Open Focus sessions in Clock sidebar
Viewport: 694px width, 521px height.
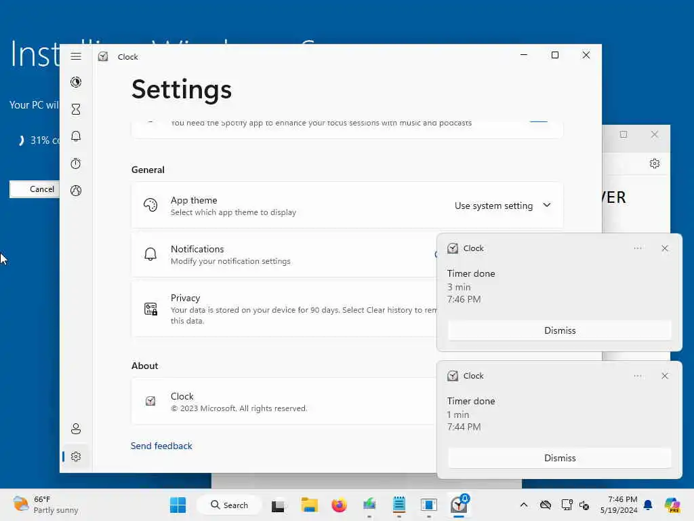point(76,82)
